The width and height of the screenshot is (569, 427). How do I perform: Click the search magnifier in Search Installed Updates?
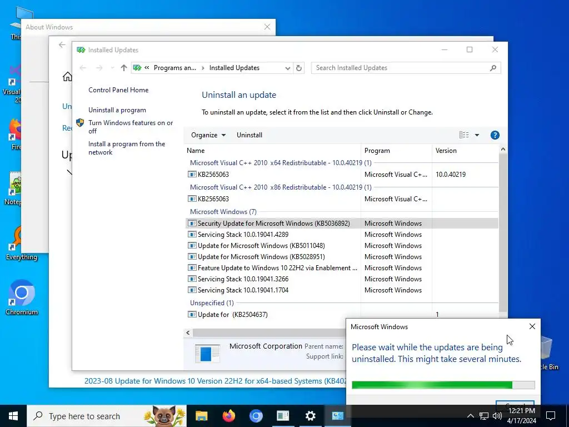tap(493, 68)
